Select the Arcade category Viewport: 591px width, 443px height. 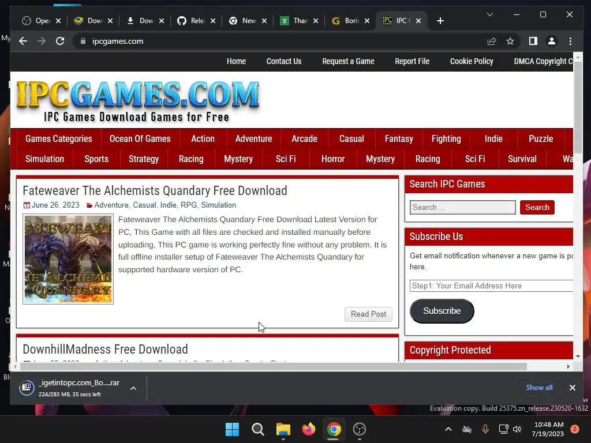(304, 138)
